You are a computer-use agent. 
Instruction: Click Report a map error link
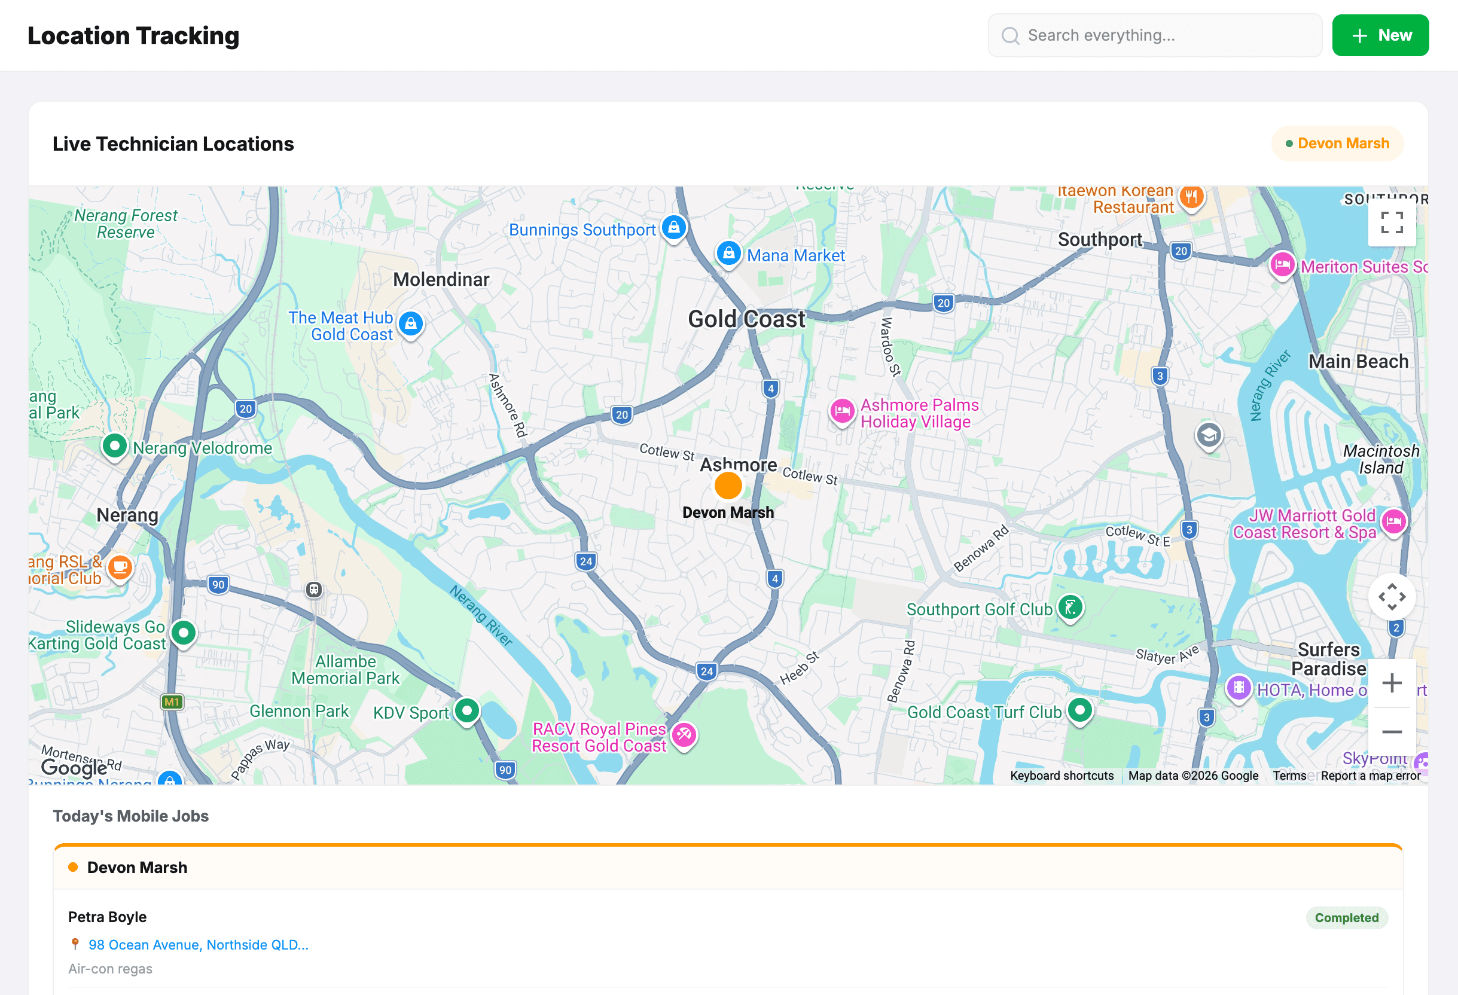point(1370,776)
